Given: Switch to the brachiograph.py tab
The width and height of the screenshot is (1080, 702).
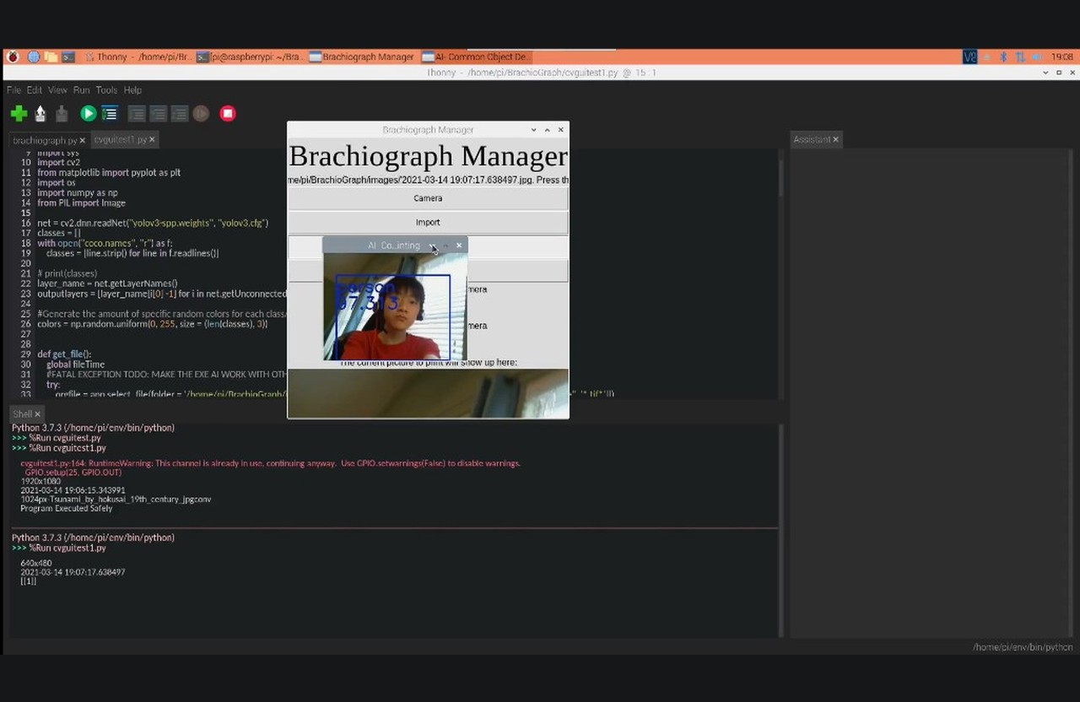Looking at the screenshot, I should pyautogui.click(x=45, y=140).
